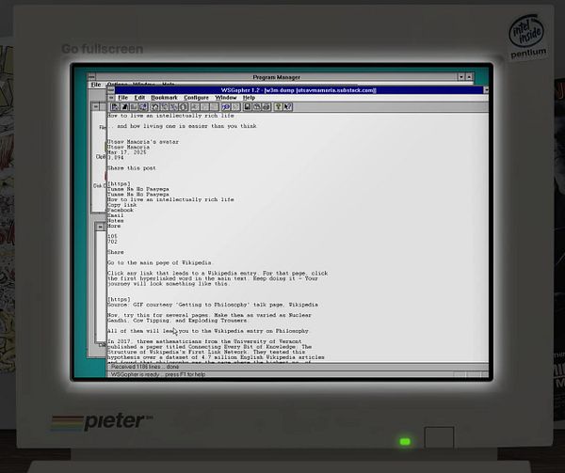This screenshot has height=473, width=565.
Task: Click line 'All of them will lead you'
Action: 208,331
